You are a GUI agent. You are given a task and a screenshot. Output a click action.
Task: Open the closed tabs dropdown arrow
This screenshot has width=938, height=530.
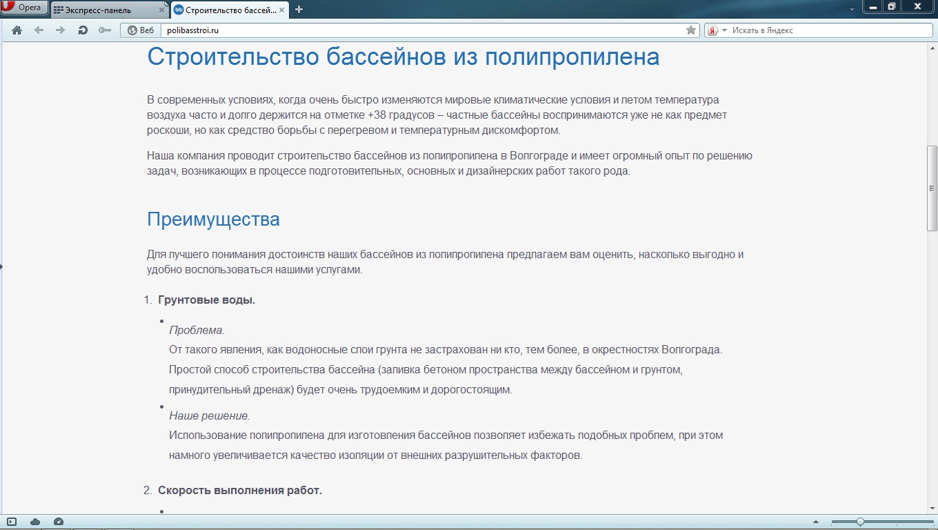tap(852, 9)
